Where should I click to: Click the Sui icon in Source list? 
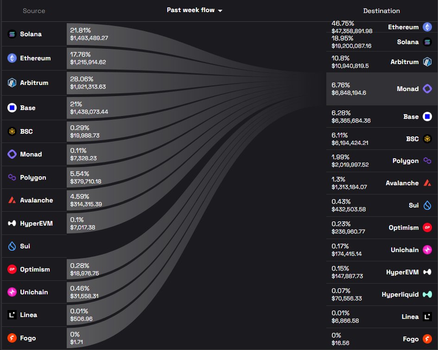[12, 246]
